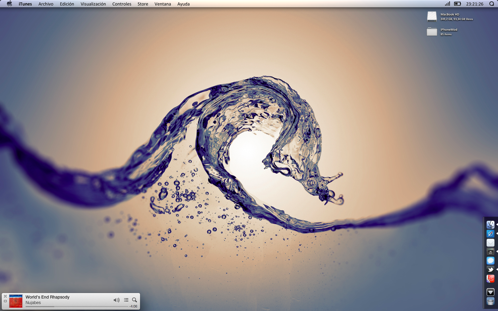This screenshot has width=498, height=311.
Task: Click the 23:21:26 menu bar clock
Action: pyautogui.click(x=475, y=4)
